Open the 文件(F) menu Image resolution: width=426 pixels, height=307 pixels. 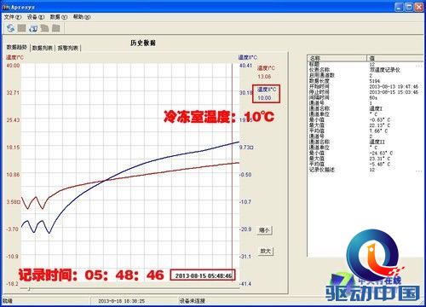13,17
